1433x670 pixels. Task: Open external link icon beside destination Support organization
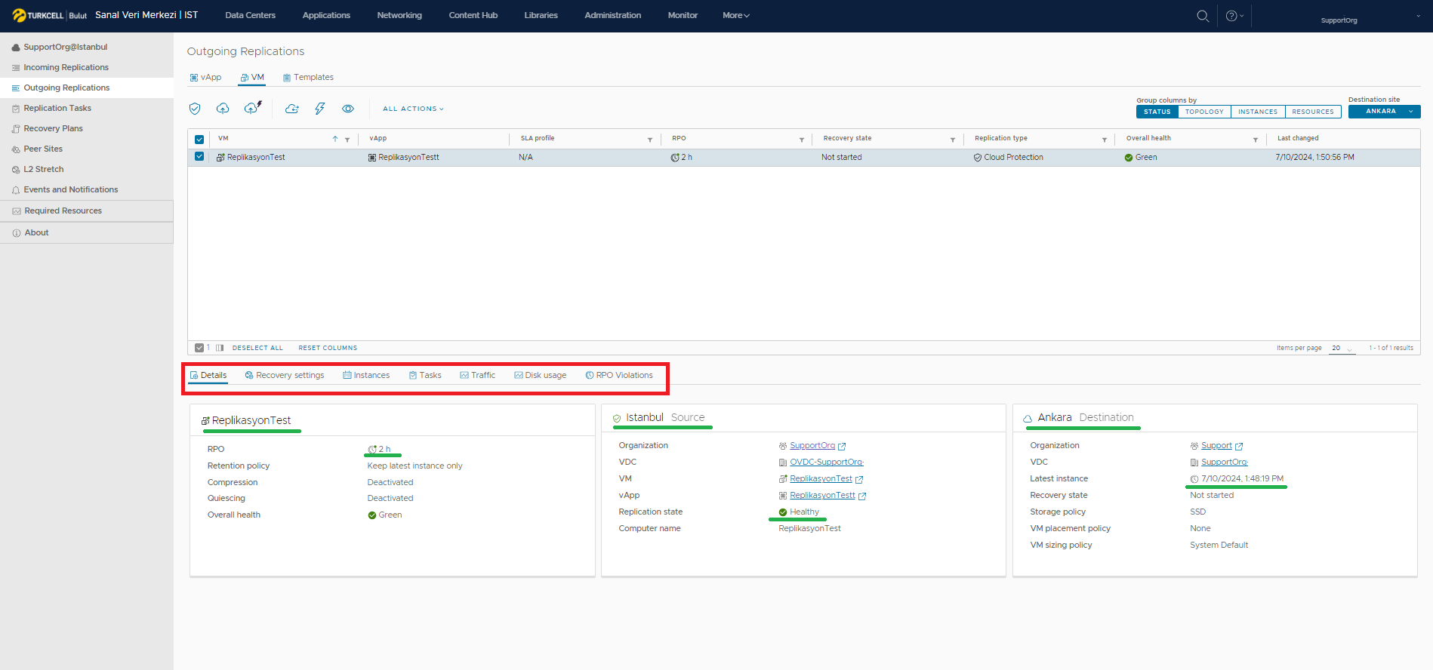coord(1239,447)
